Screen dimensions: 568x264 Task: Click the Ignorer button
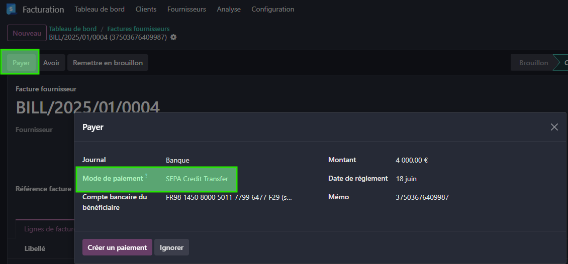click(172, 247)
